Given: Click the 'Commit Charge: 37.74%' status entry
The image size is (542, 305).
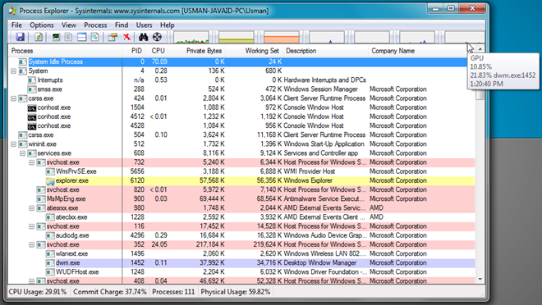Looking at the screenshot, I should coord(109,292).
